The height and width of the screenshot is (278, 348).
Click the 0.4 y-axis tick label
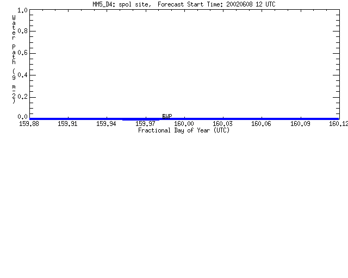(22, 75)
